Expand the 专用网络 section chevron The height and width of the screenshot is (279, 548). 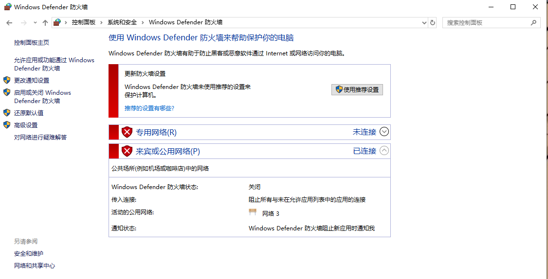pyautogui.click(x=384, y=132)
